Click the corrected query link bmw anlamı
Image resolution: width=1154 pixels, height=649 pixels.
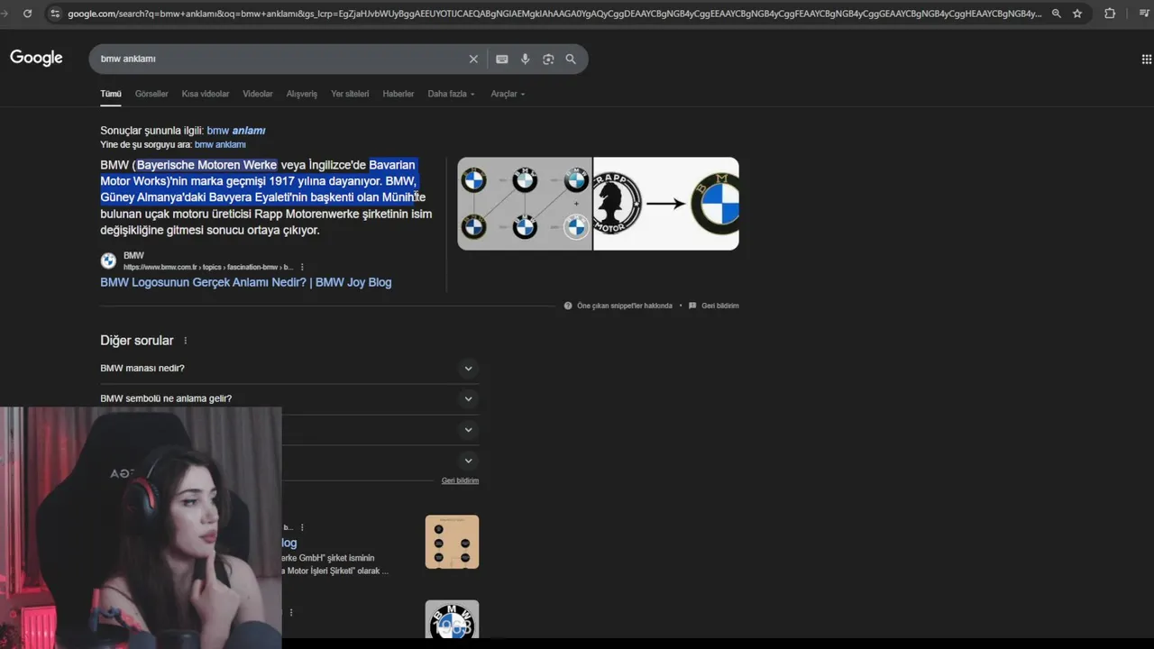pyautogui.click(x=236, y=131)
